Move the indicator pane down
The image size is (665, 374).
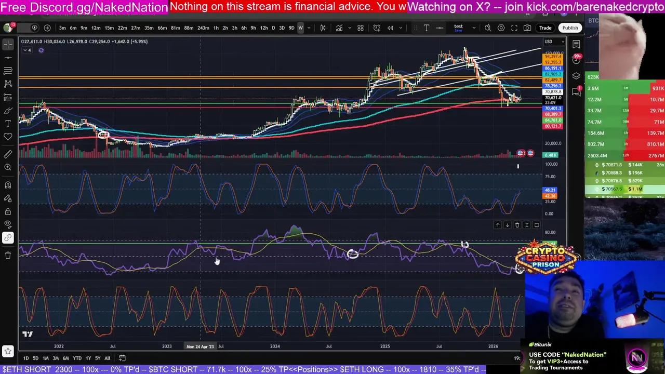[508, 225]
